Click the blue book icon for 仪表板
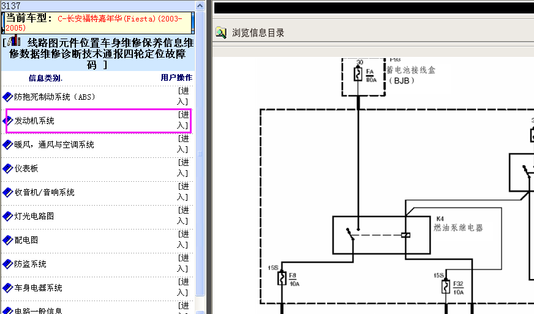534x314 pixels. click(7, 168)
